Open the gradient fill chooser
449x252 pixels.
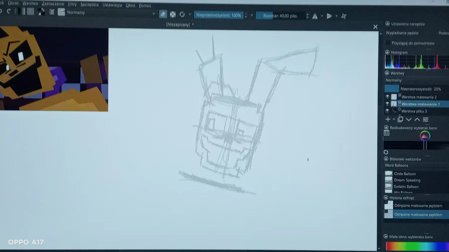click(20, 11)
